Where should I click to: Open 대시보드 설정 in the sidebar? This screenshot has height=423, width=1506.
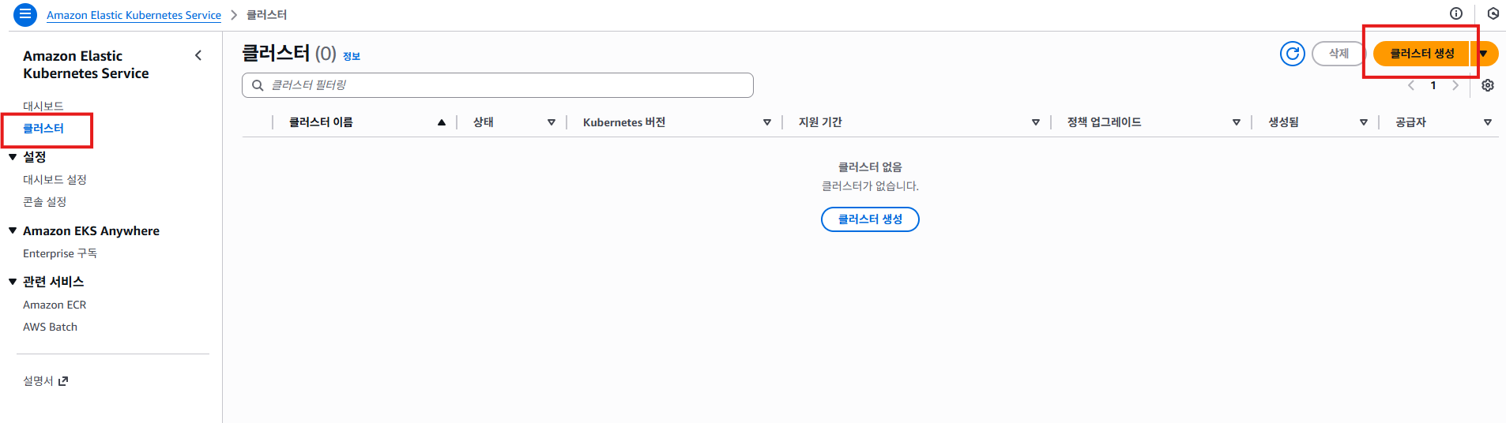click(x=55, y=180)
